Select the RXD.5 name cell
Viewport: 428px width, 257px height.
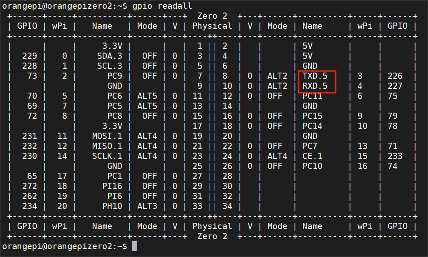point(315,86)
